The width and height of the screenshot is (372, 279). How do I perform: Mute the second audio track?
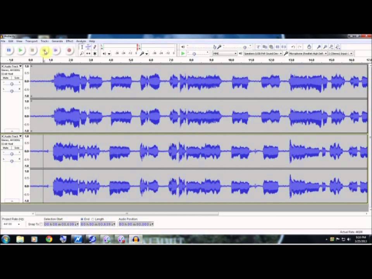[x=6, y=148]
